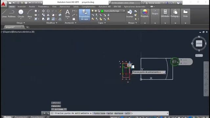The image size is (210, 118).
Task: Click the Move tool in Modificar panel
Action: [43, 11]
